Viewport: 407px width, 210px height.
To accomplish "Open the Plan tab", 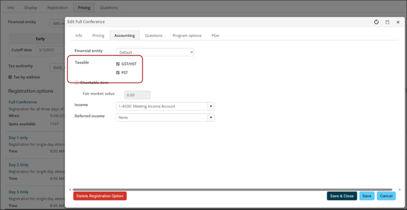I will pyautogui.click(x=215, y=36).
